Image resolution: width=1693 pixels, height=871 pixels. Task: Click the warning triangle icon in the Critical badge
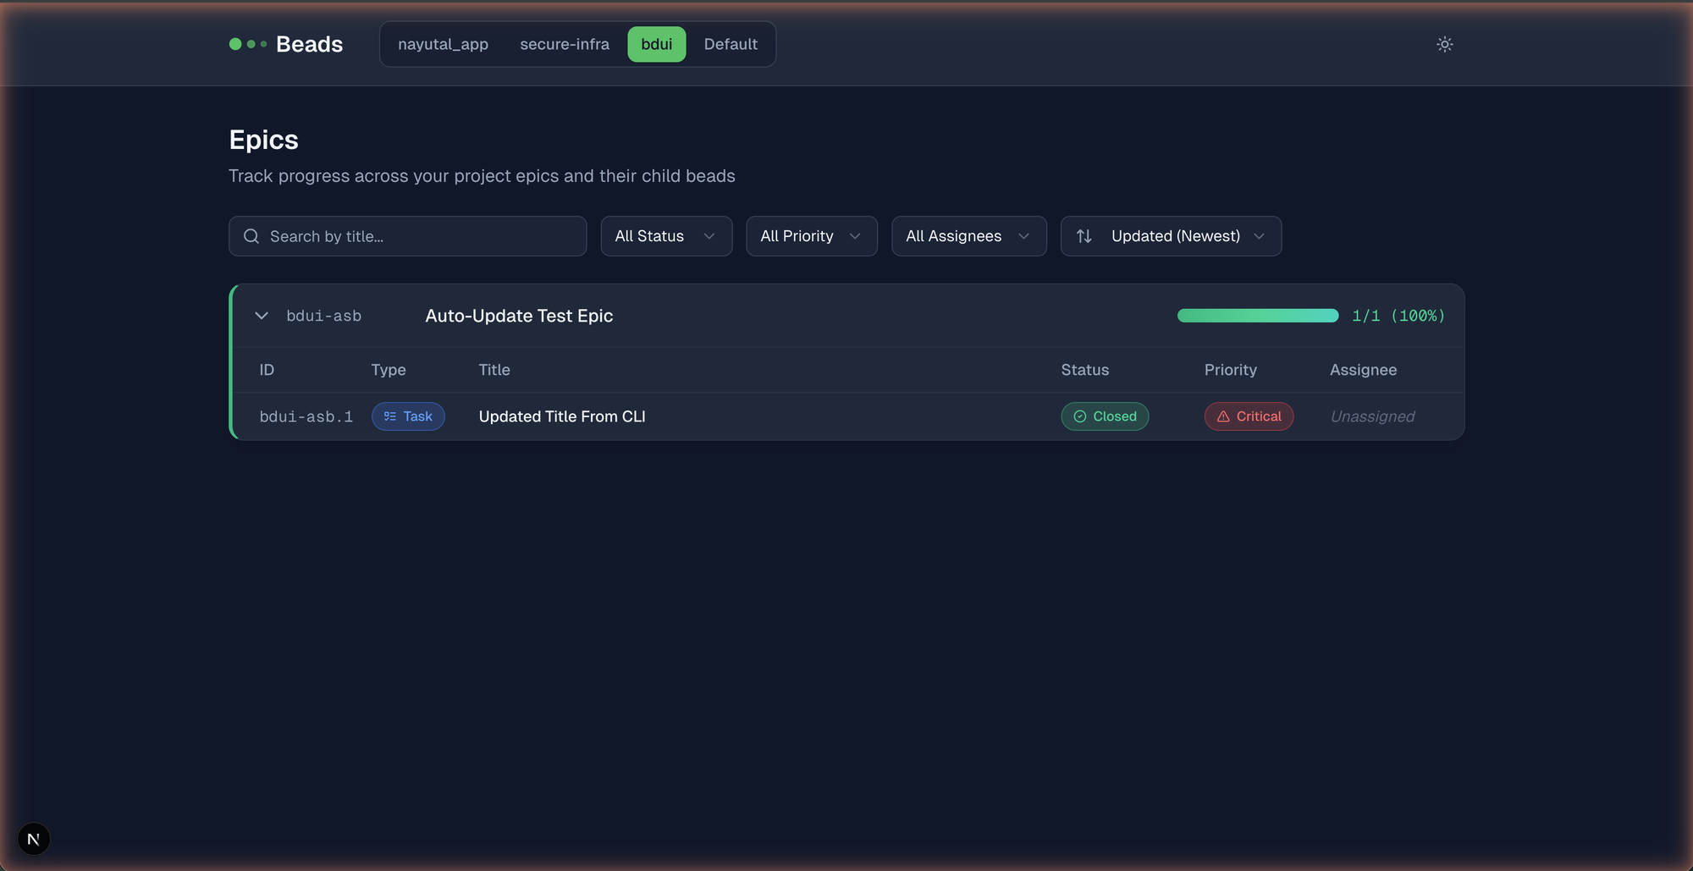1222,416
